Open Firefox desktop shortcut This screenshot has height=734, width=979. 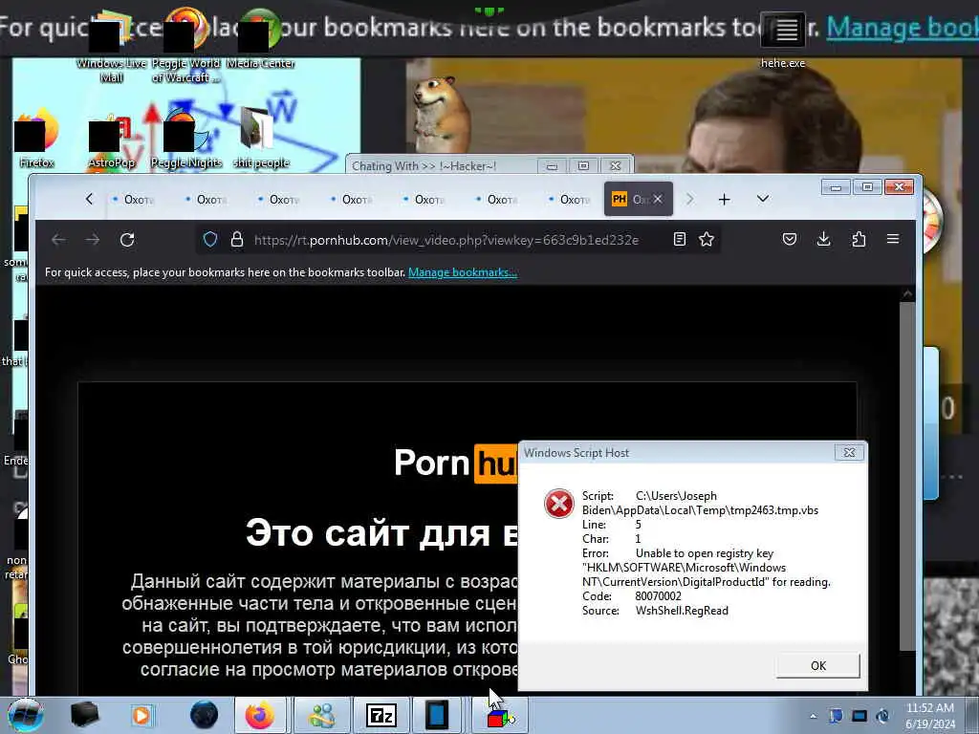[x=36, y=138]
